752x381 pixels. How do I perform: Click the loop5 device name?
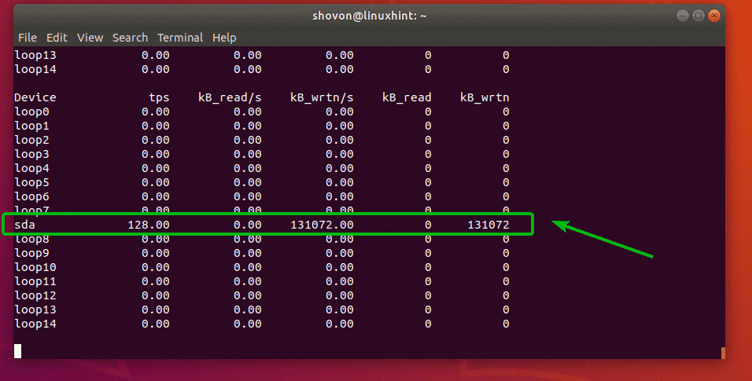click(31, 182)
